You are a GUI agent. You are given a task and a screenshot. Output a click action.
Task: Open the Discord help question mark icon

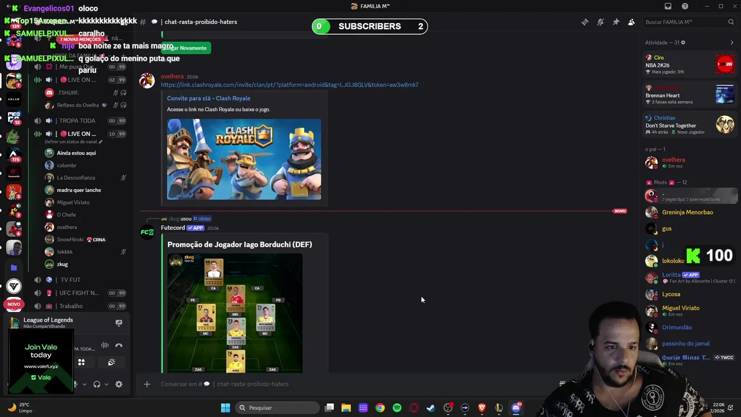tap(685, 6)
